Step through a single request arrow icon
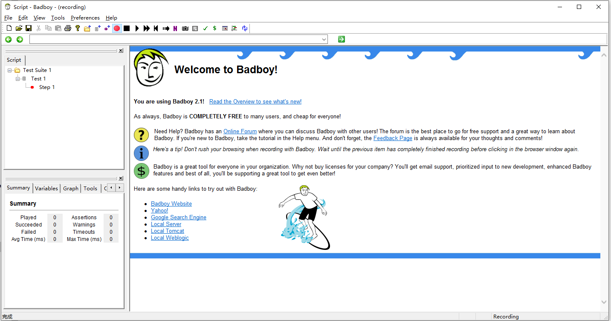 point(166,29)
